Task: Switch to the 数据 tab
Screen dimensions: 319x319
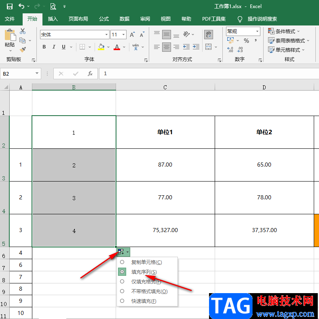Action: (x=125, y=19)
